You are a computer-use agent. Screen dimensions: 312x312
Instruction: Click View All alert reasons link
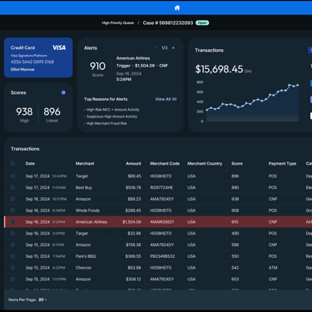click(166, 99)
